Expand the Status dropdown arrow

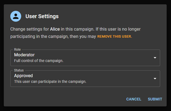coord(155,79)
